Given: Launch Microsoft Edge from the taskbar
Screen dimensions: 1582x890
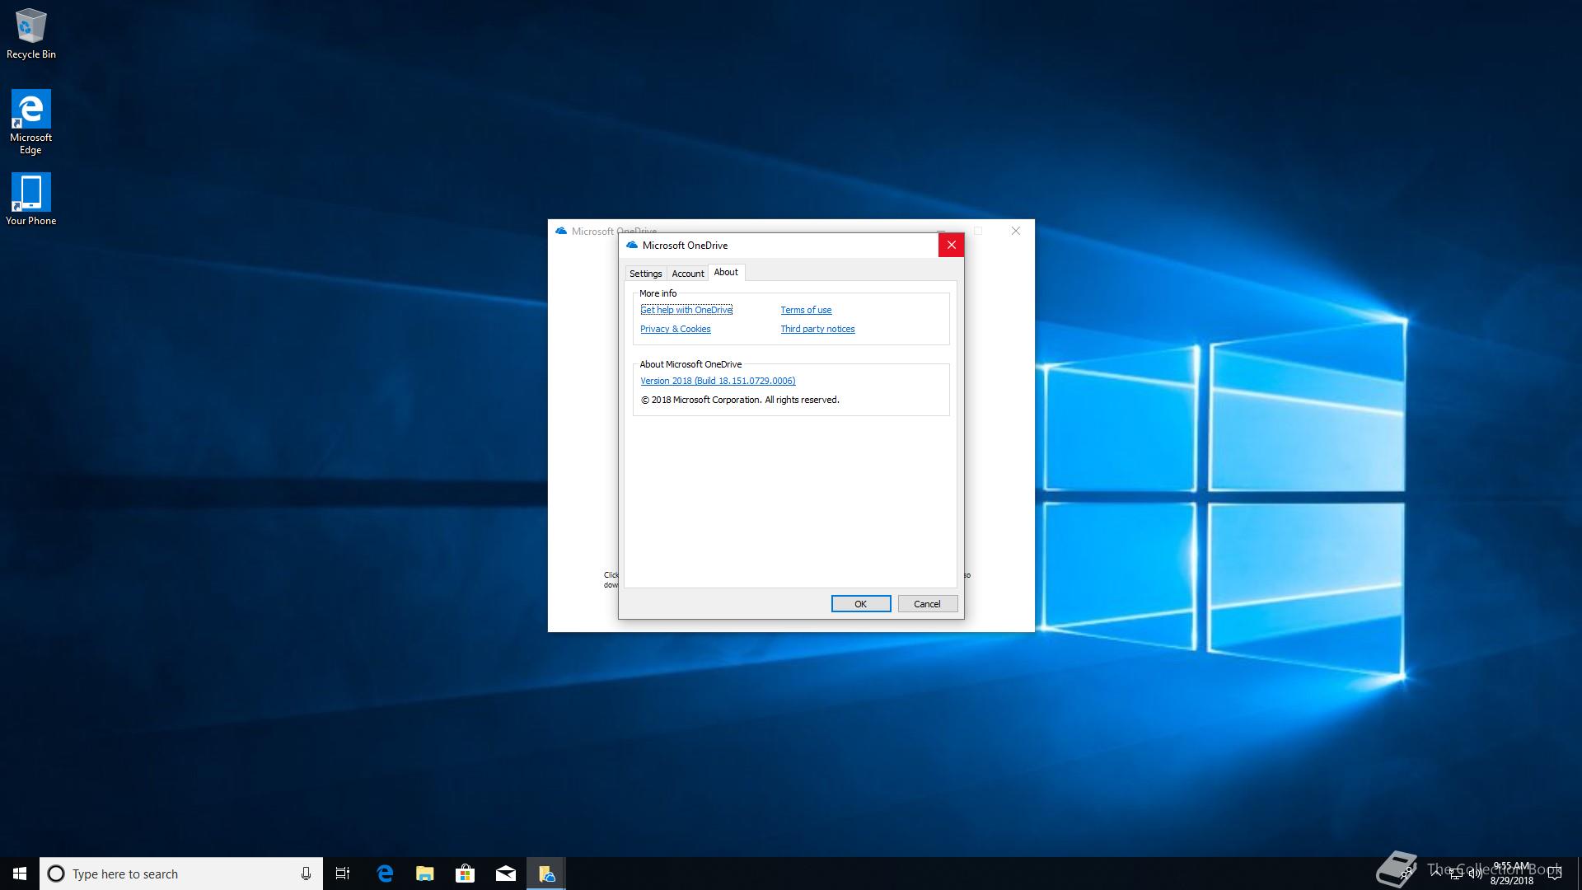Looking at the screenshot, I should (x=385, y=874).
